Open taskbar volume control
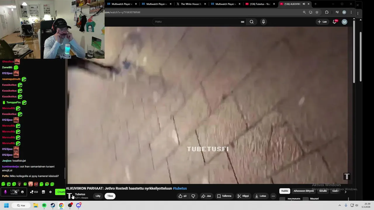The height and width of the screenshot is (210, 374). tap(357, 205)
